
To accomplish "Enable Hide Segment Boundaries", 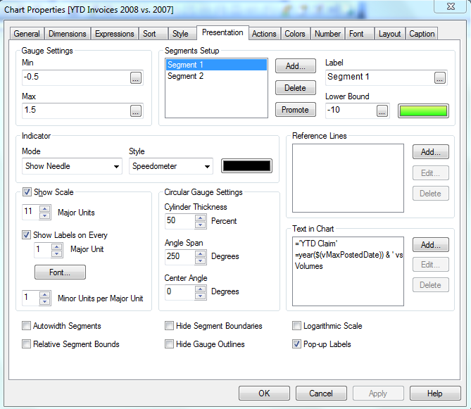I will (x=169, y=326).
